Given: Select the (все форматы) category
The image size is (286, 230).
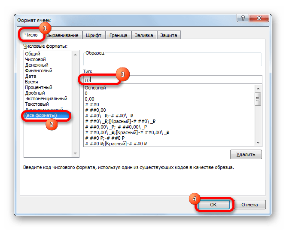Looking at the screenshot, I should [x=48, y=115].
